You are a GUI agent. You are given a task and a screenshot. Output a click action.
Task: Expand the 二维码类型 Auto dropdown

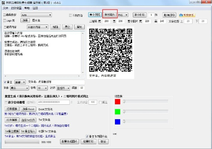(36, 15)
